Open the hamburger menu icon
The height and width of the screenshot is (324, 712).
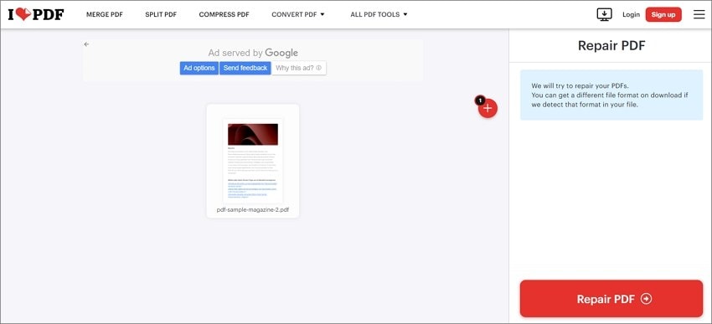(699, 14)
